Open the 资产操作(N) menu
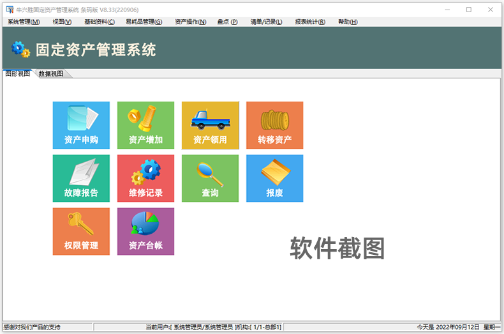This screenshot has height=334, width=504. click(190, 22)
